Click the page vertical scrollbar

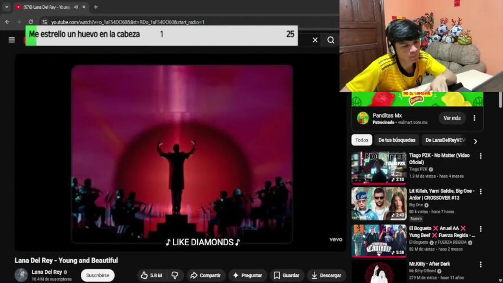pos(500,100)
